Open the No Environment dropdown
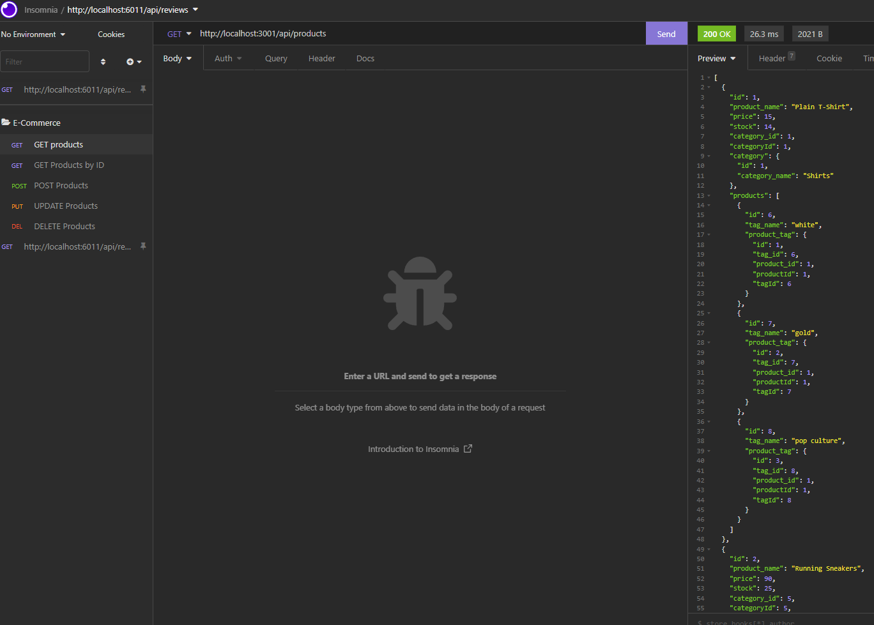Screen dimensions: 874x625 point(33,34)
